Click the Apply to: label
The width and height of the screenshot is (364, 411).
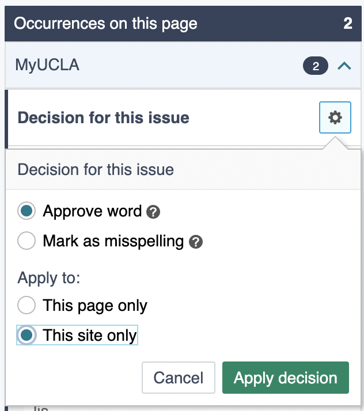[x=49, y=278]
